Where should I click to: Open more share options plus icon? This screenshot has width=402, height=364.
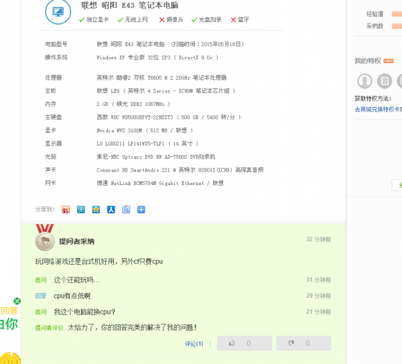[x=141, y=210]
